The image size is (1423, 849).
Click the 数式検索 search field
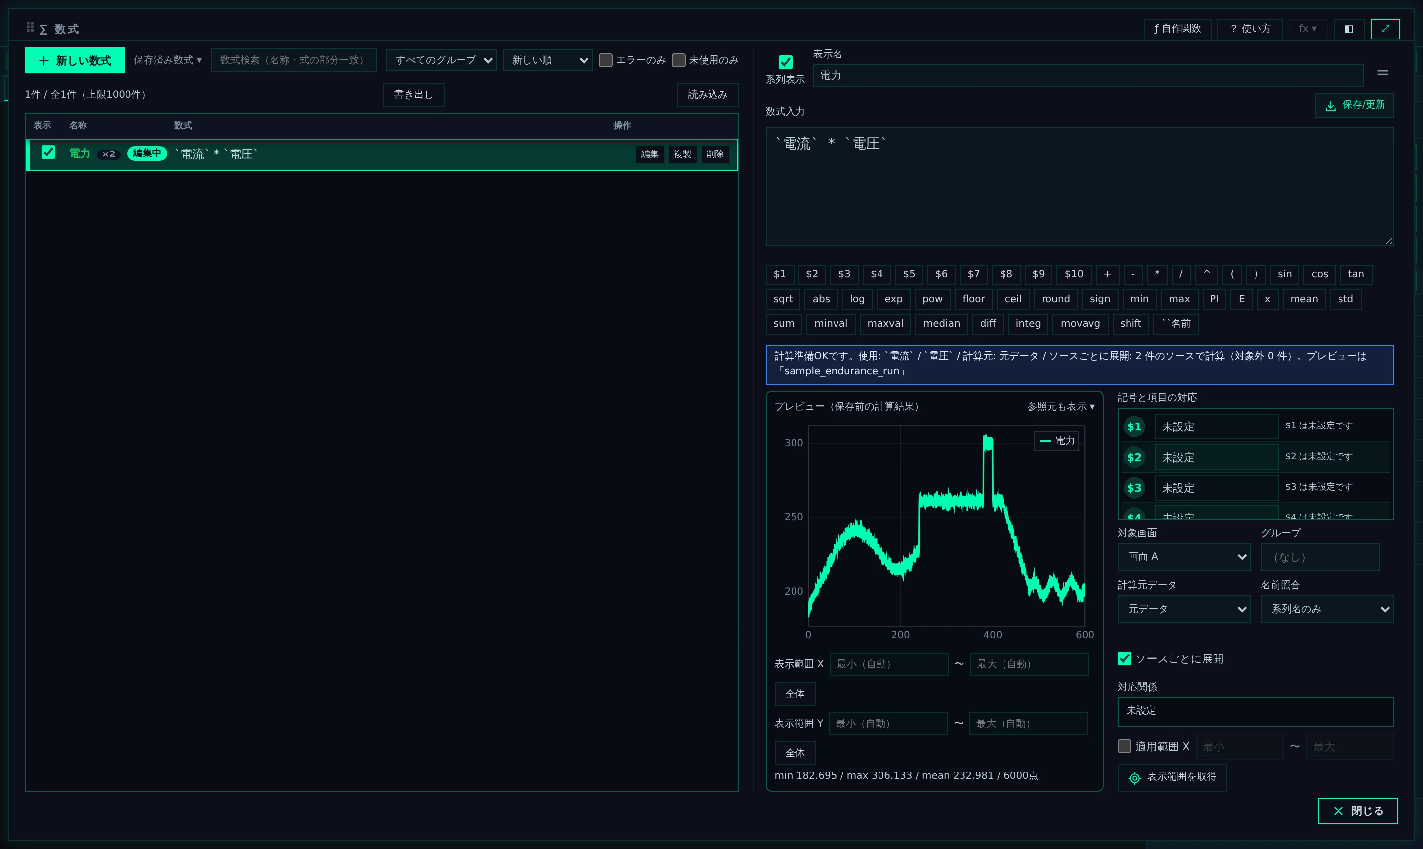click(x=293, y=60)
